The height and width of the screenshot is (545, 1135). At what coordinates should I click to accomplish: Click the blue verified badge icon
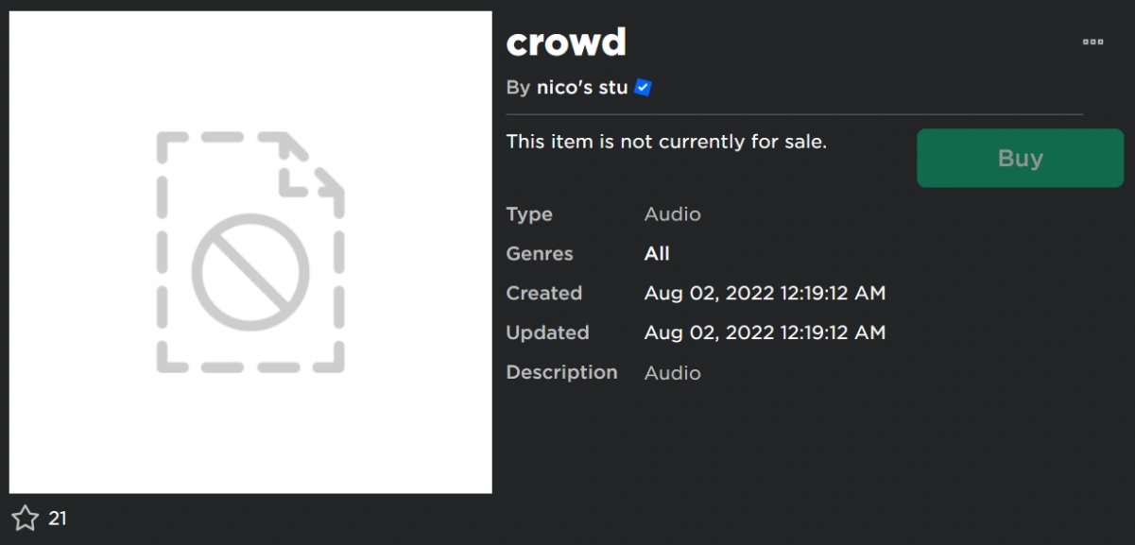[x=644, y=88]
